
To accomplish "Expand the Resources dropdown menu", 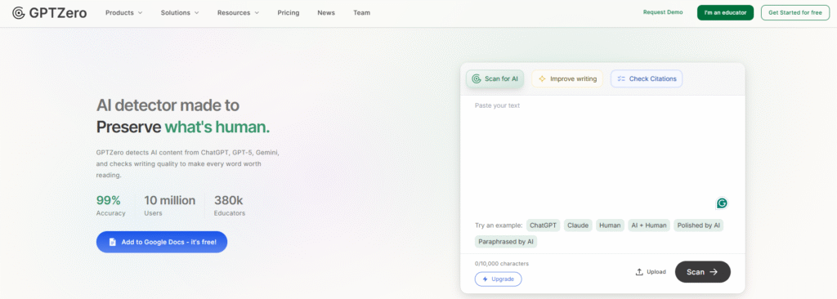I will coord(238,13).
